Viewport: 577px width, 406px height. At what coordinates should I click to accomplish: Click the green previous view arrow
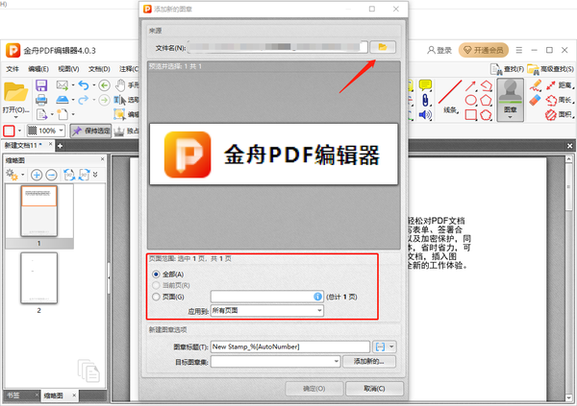105,85
